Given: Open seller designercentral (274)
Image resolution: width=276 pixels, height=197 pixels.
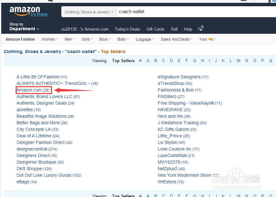Looking at the screenshot, I should coord(37,149).
